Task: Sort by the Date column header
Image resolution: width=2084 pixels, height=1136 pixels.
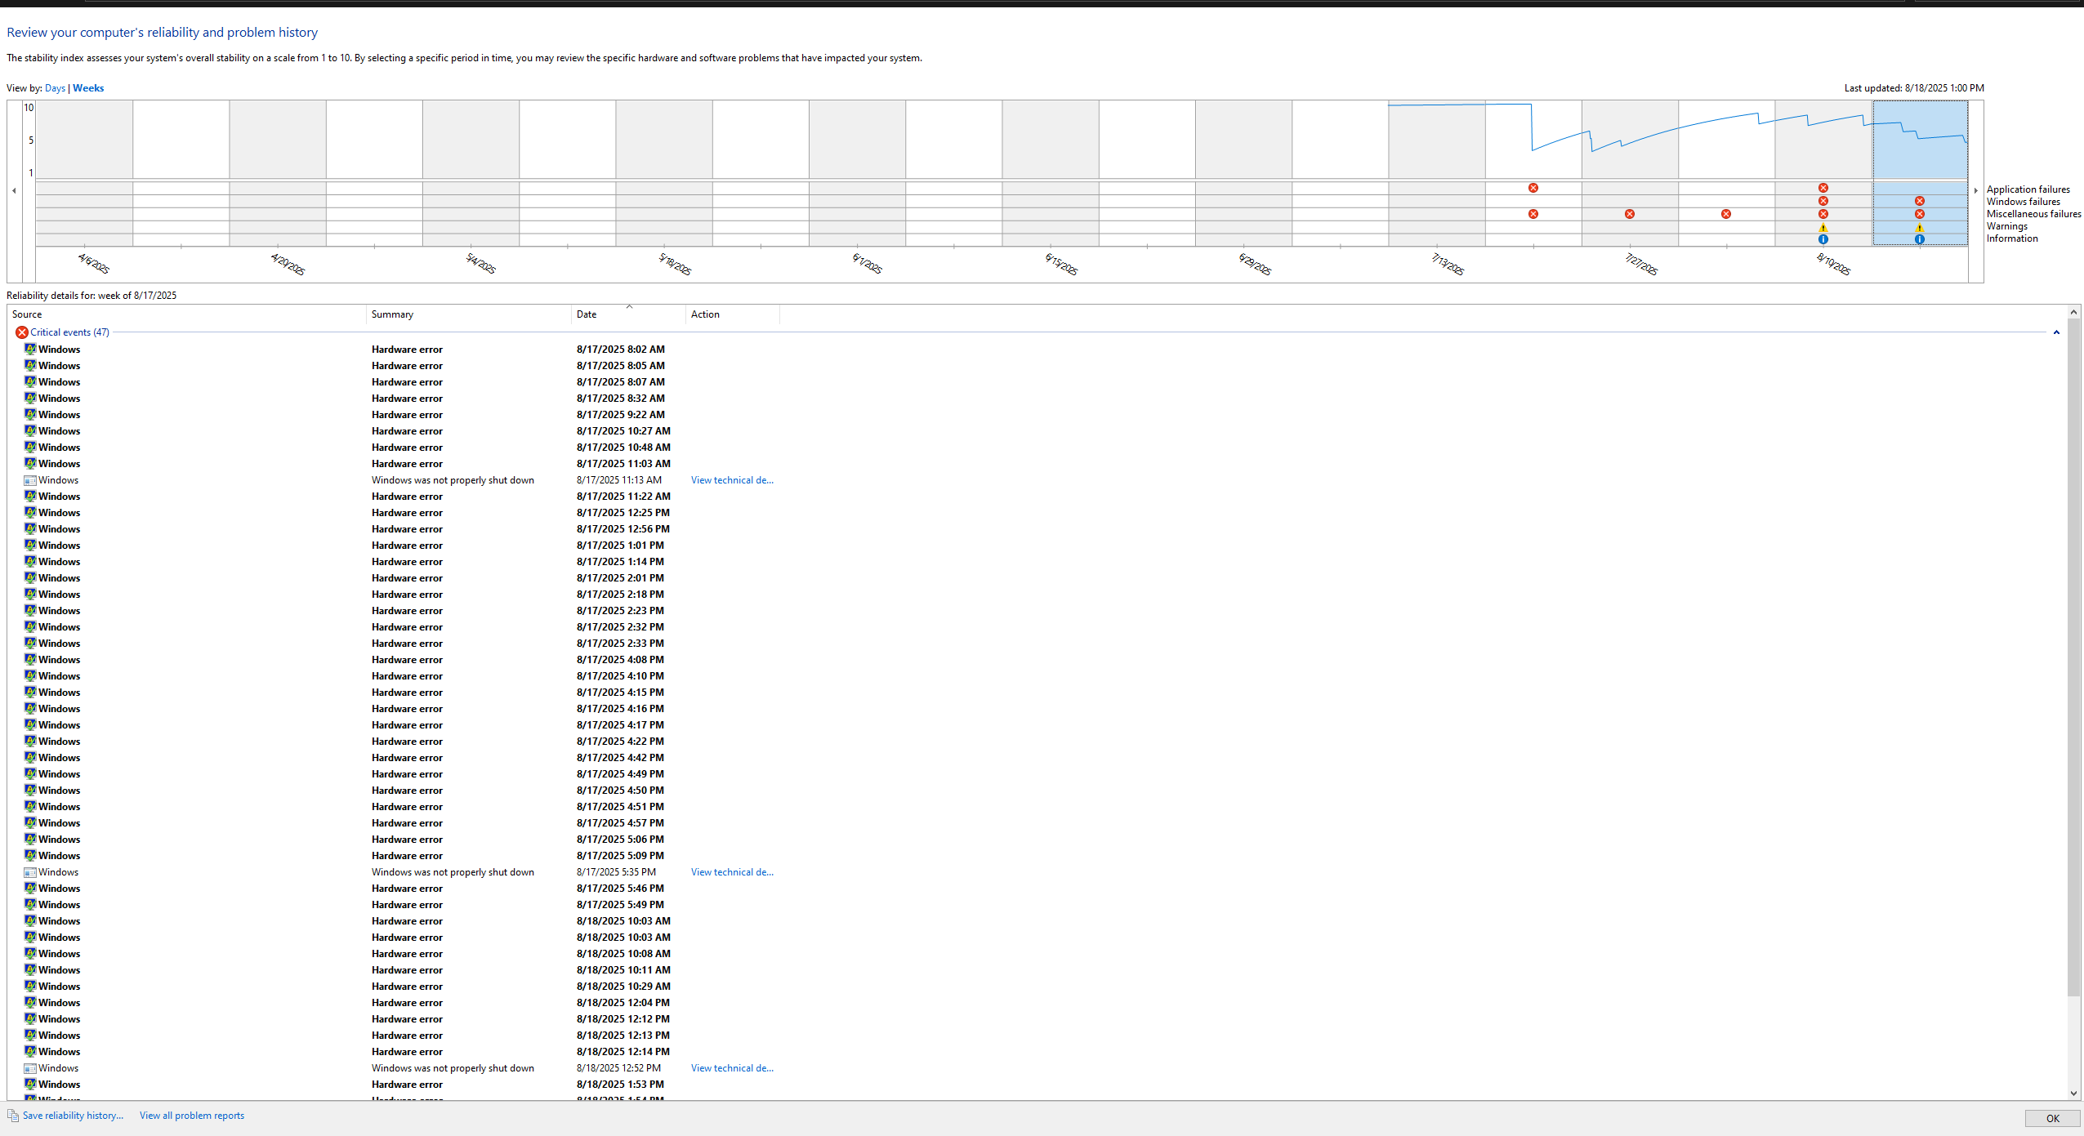Action: coord(628,314)
